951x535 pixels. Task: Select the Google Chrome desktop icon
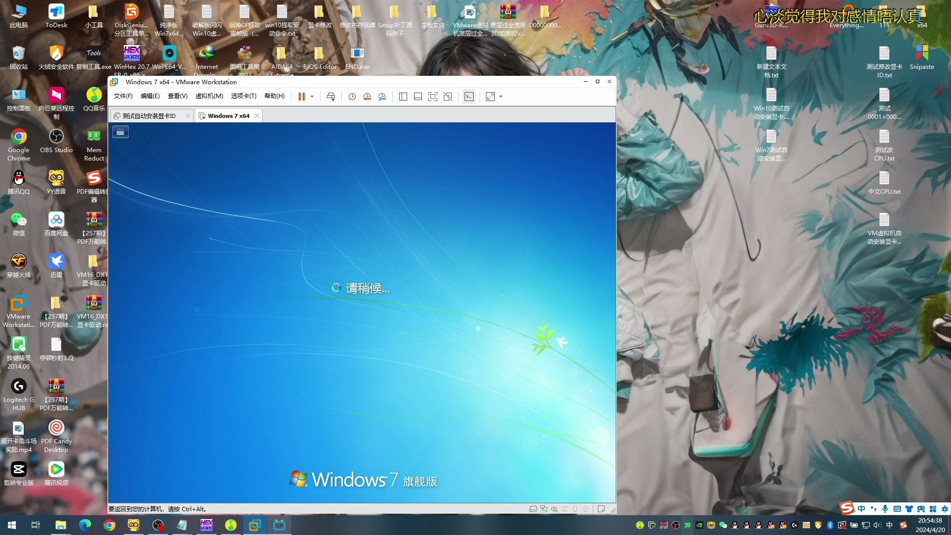(x=19, y=145)
